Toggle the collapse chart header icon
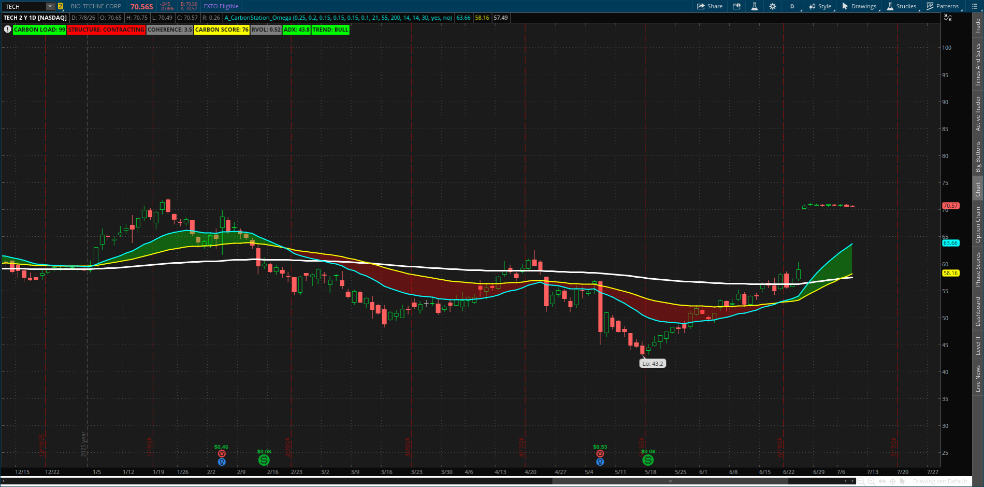This screenshot has height=487, width=984. coord(948,17)
